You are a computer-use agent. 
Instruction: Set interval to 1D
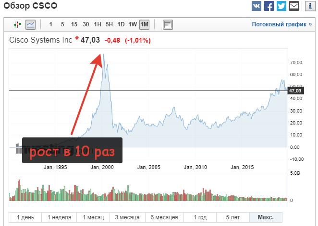coord(121,24)
